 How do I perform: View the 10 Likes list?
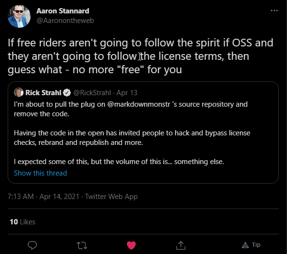click(x=23, y=222)
